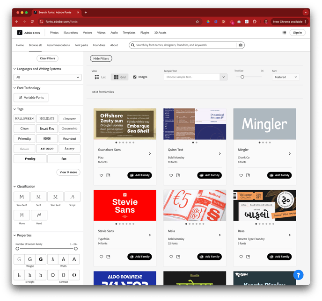Screen dimensions: 322x301
Task: Add the Mingler family
Action: coord(279,175)
